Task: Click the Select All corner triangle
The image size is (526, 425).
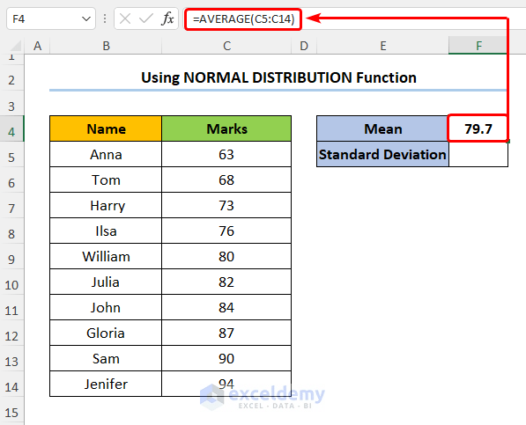Action: click(x=15, y=46)
